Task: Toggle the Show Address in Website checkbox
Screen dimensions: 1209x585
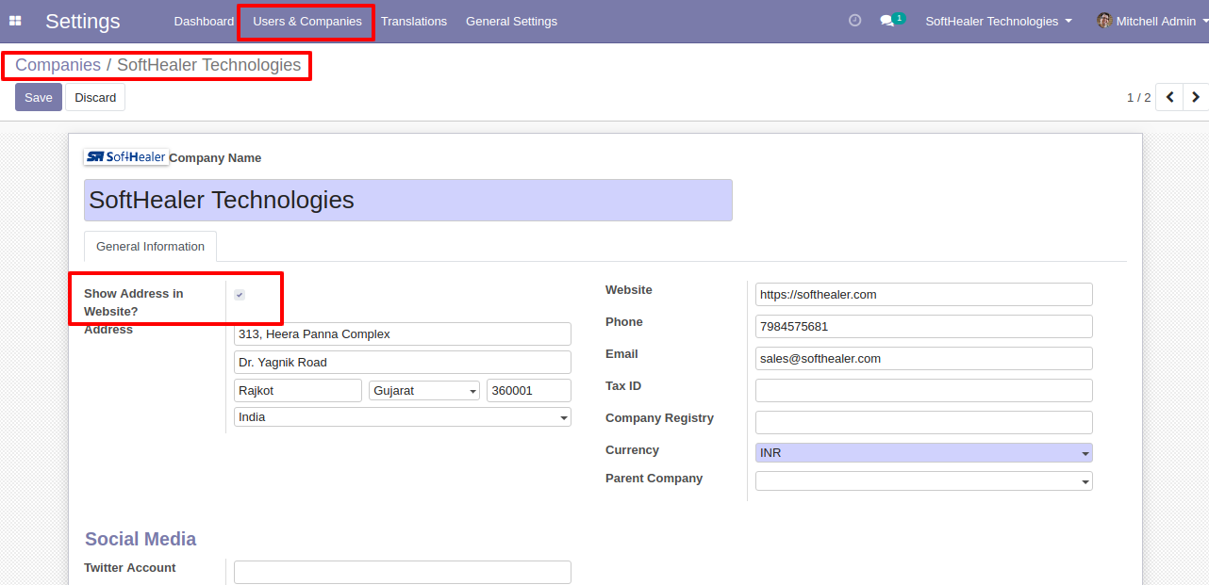Action: (240, 295)
